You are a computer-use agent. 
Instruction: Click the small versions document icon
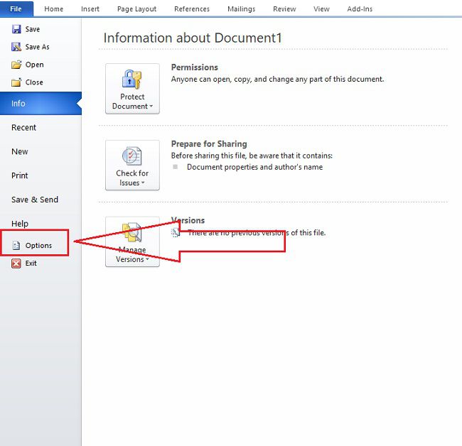(x=176, y=232)
